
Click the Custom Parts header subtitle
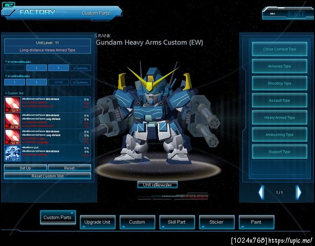coord(96,13)
